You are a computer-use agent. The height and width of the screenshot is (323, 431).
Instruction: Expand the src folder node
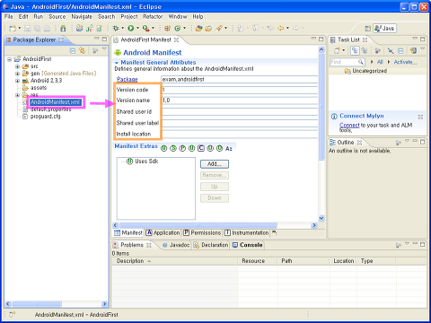point(17,66)
